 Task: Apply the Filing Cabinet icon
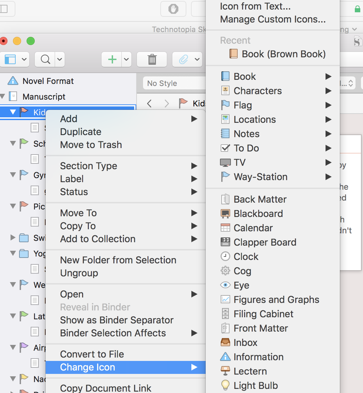coord(273,314)
